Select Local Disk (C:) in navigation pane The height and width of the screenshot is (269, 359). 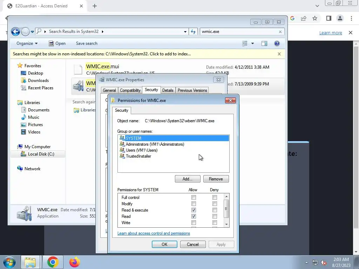point(38,154)
